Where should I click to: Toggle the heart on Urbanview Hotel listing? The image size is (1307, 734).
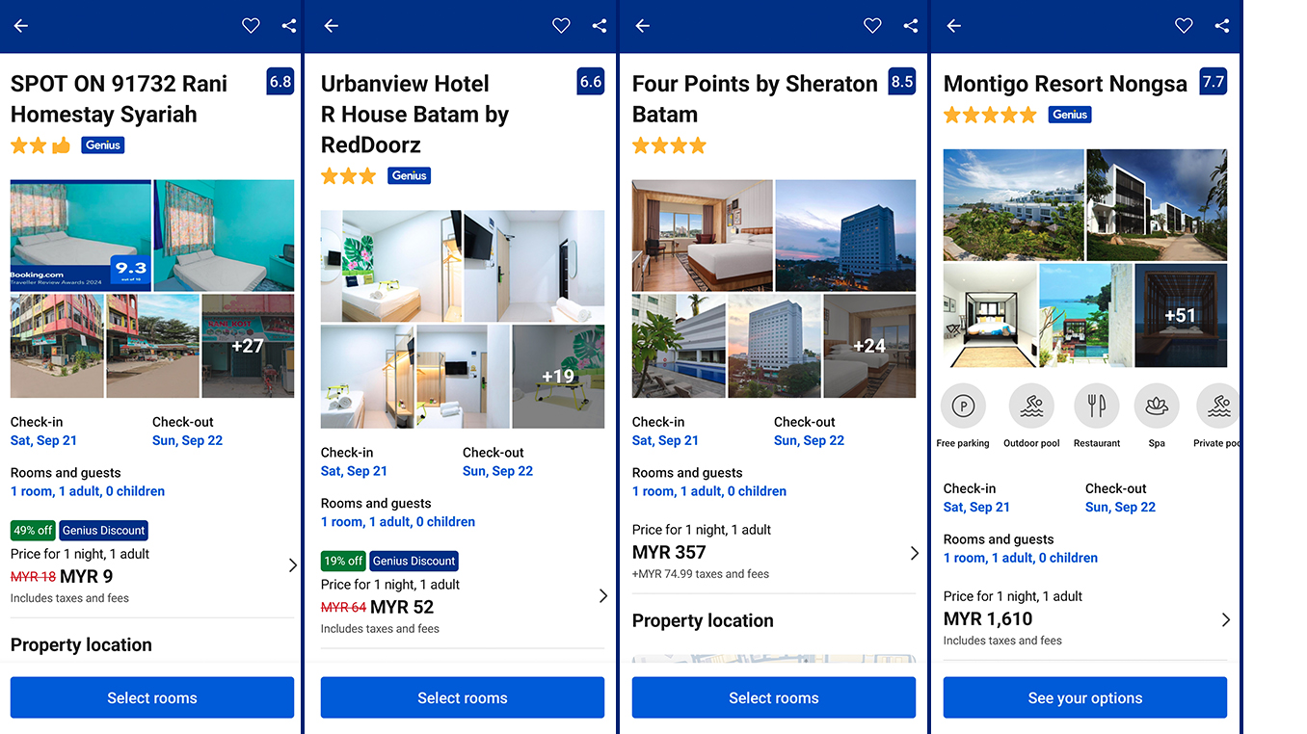coord(561,26)
